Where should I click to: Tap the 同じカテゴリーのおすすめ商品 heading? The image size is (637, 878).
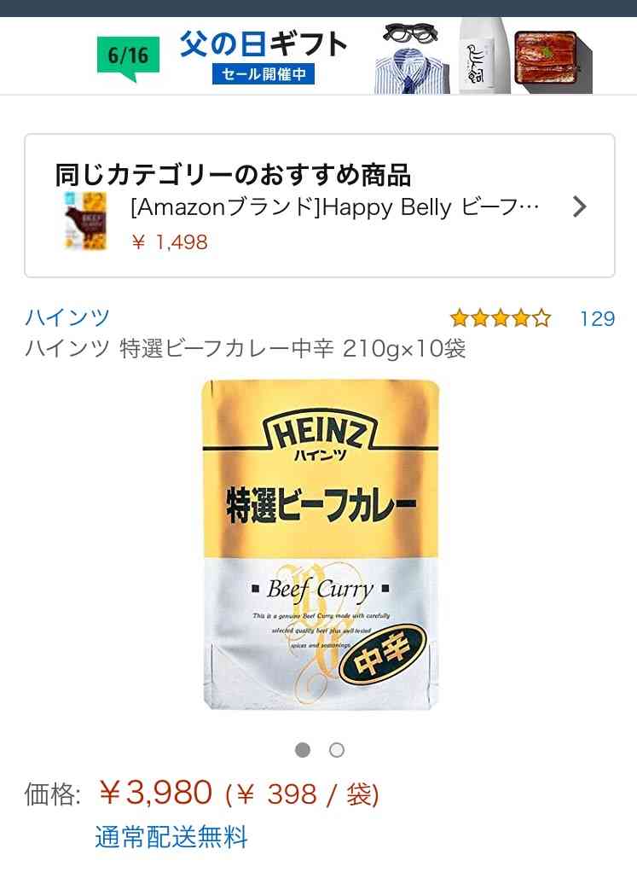point(232,175)
